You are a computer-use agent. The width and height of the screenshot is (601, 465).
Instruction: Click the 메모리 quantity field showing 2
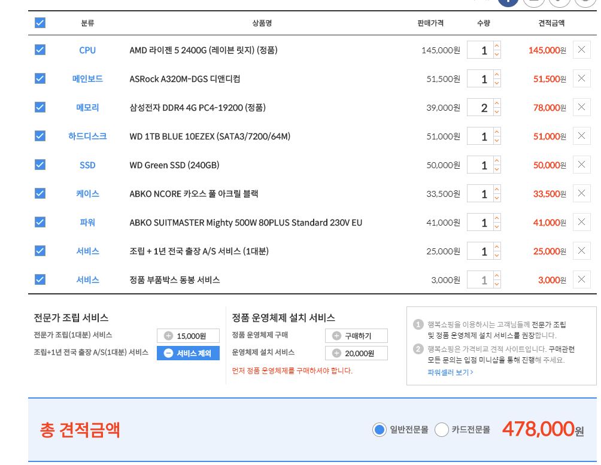(x=480, y=107)
